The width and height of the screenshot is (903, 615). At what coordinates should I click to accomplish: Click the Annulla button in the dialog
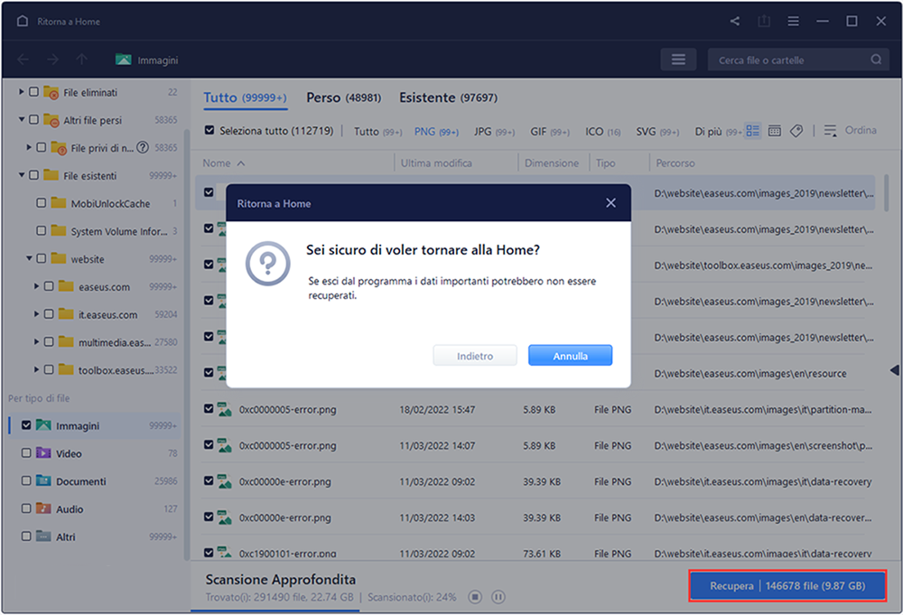[570, 356]
